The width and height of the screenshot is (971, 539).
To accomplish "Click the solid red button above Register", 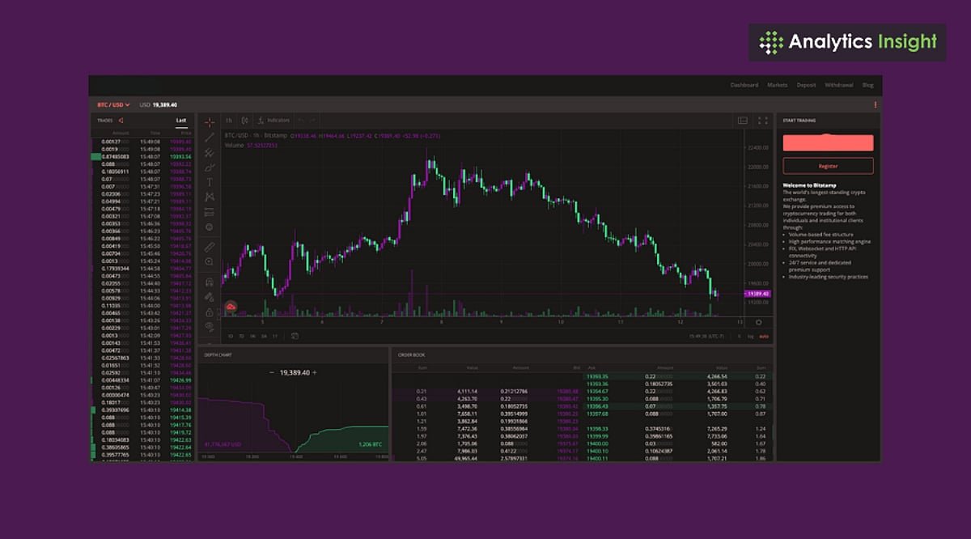I will click(x=828, y=143).
